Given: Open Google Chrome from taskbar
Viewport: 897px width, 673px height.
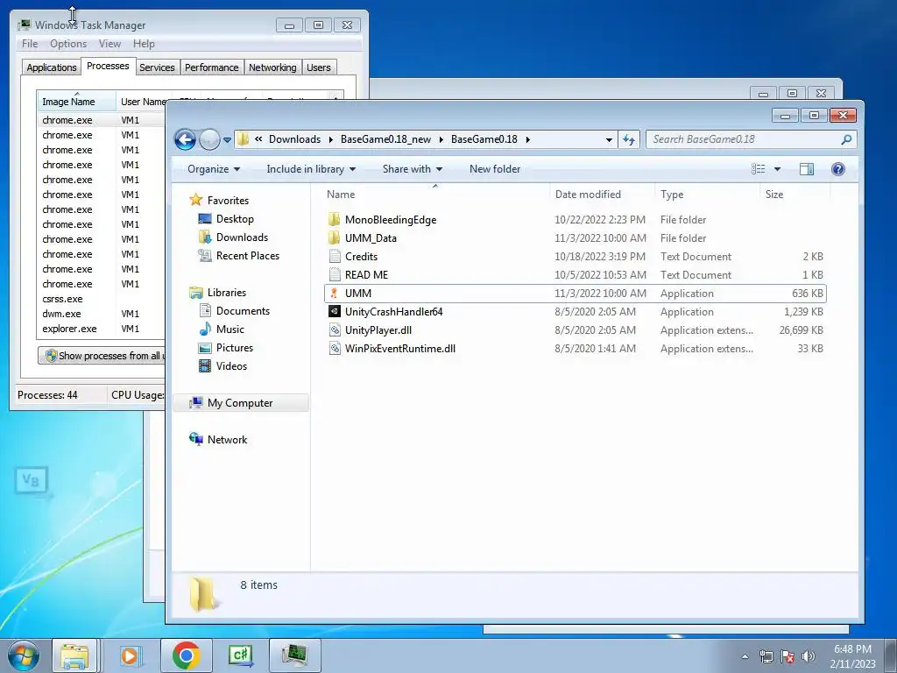Looking at the screenshot, I should 186,655.
